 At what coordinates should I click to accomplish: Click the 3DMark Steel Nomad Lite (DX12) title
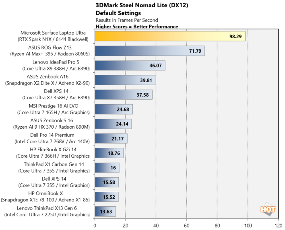(x=142, y=5)
